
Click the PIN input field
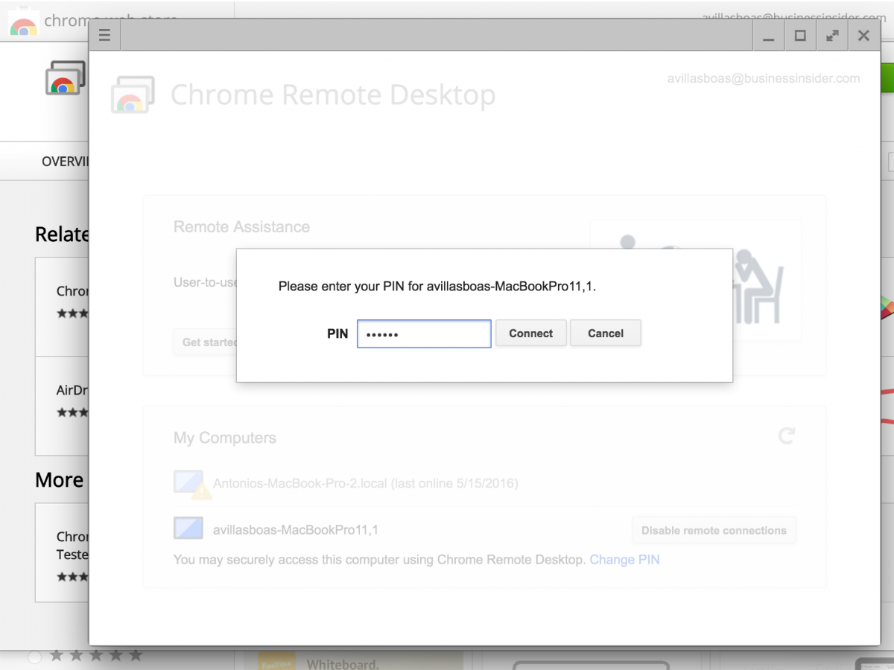(x=424, y=334)
